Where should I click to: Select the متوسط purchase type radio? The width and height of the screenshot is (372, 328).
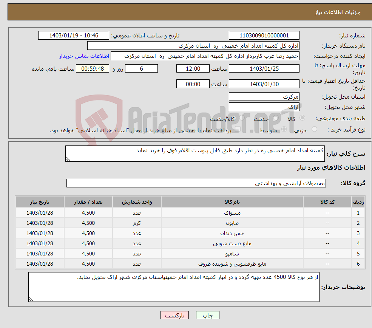click(x=284, y=129)
